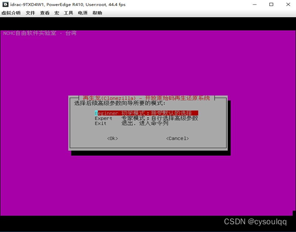Screen dimensions: 296x232
Task: Minimize the iDRAC console window
Action: (x=254, y=4)
